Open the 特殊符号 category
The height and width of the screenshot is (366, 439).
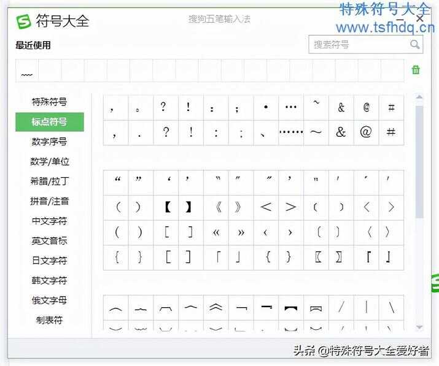pyautogui.click(x=50, y=102)
